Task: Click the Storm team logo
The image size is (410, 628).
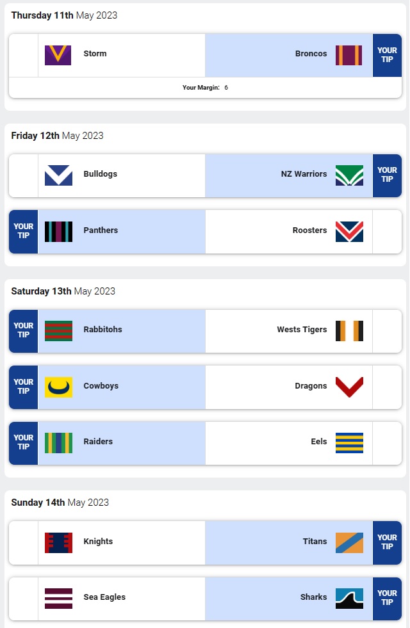Action: click(x=58, y=55)
